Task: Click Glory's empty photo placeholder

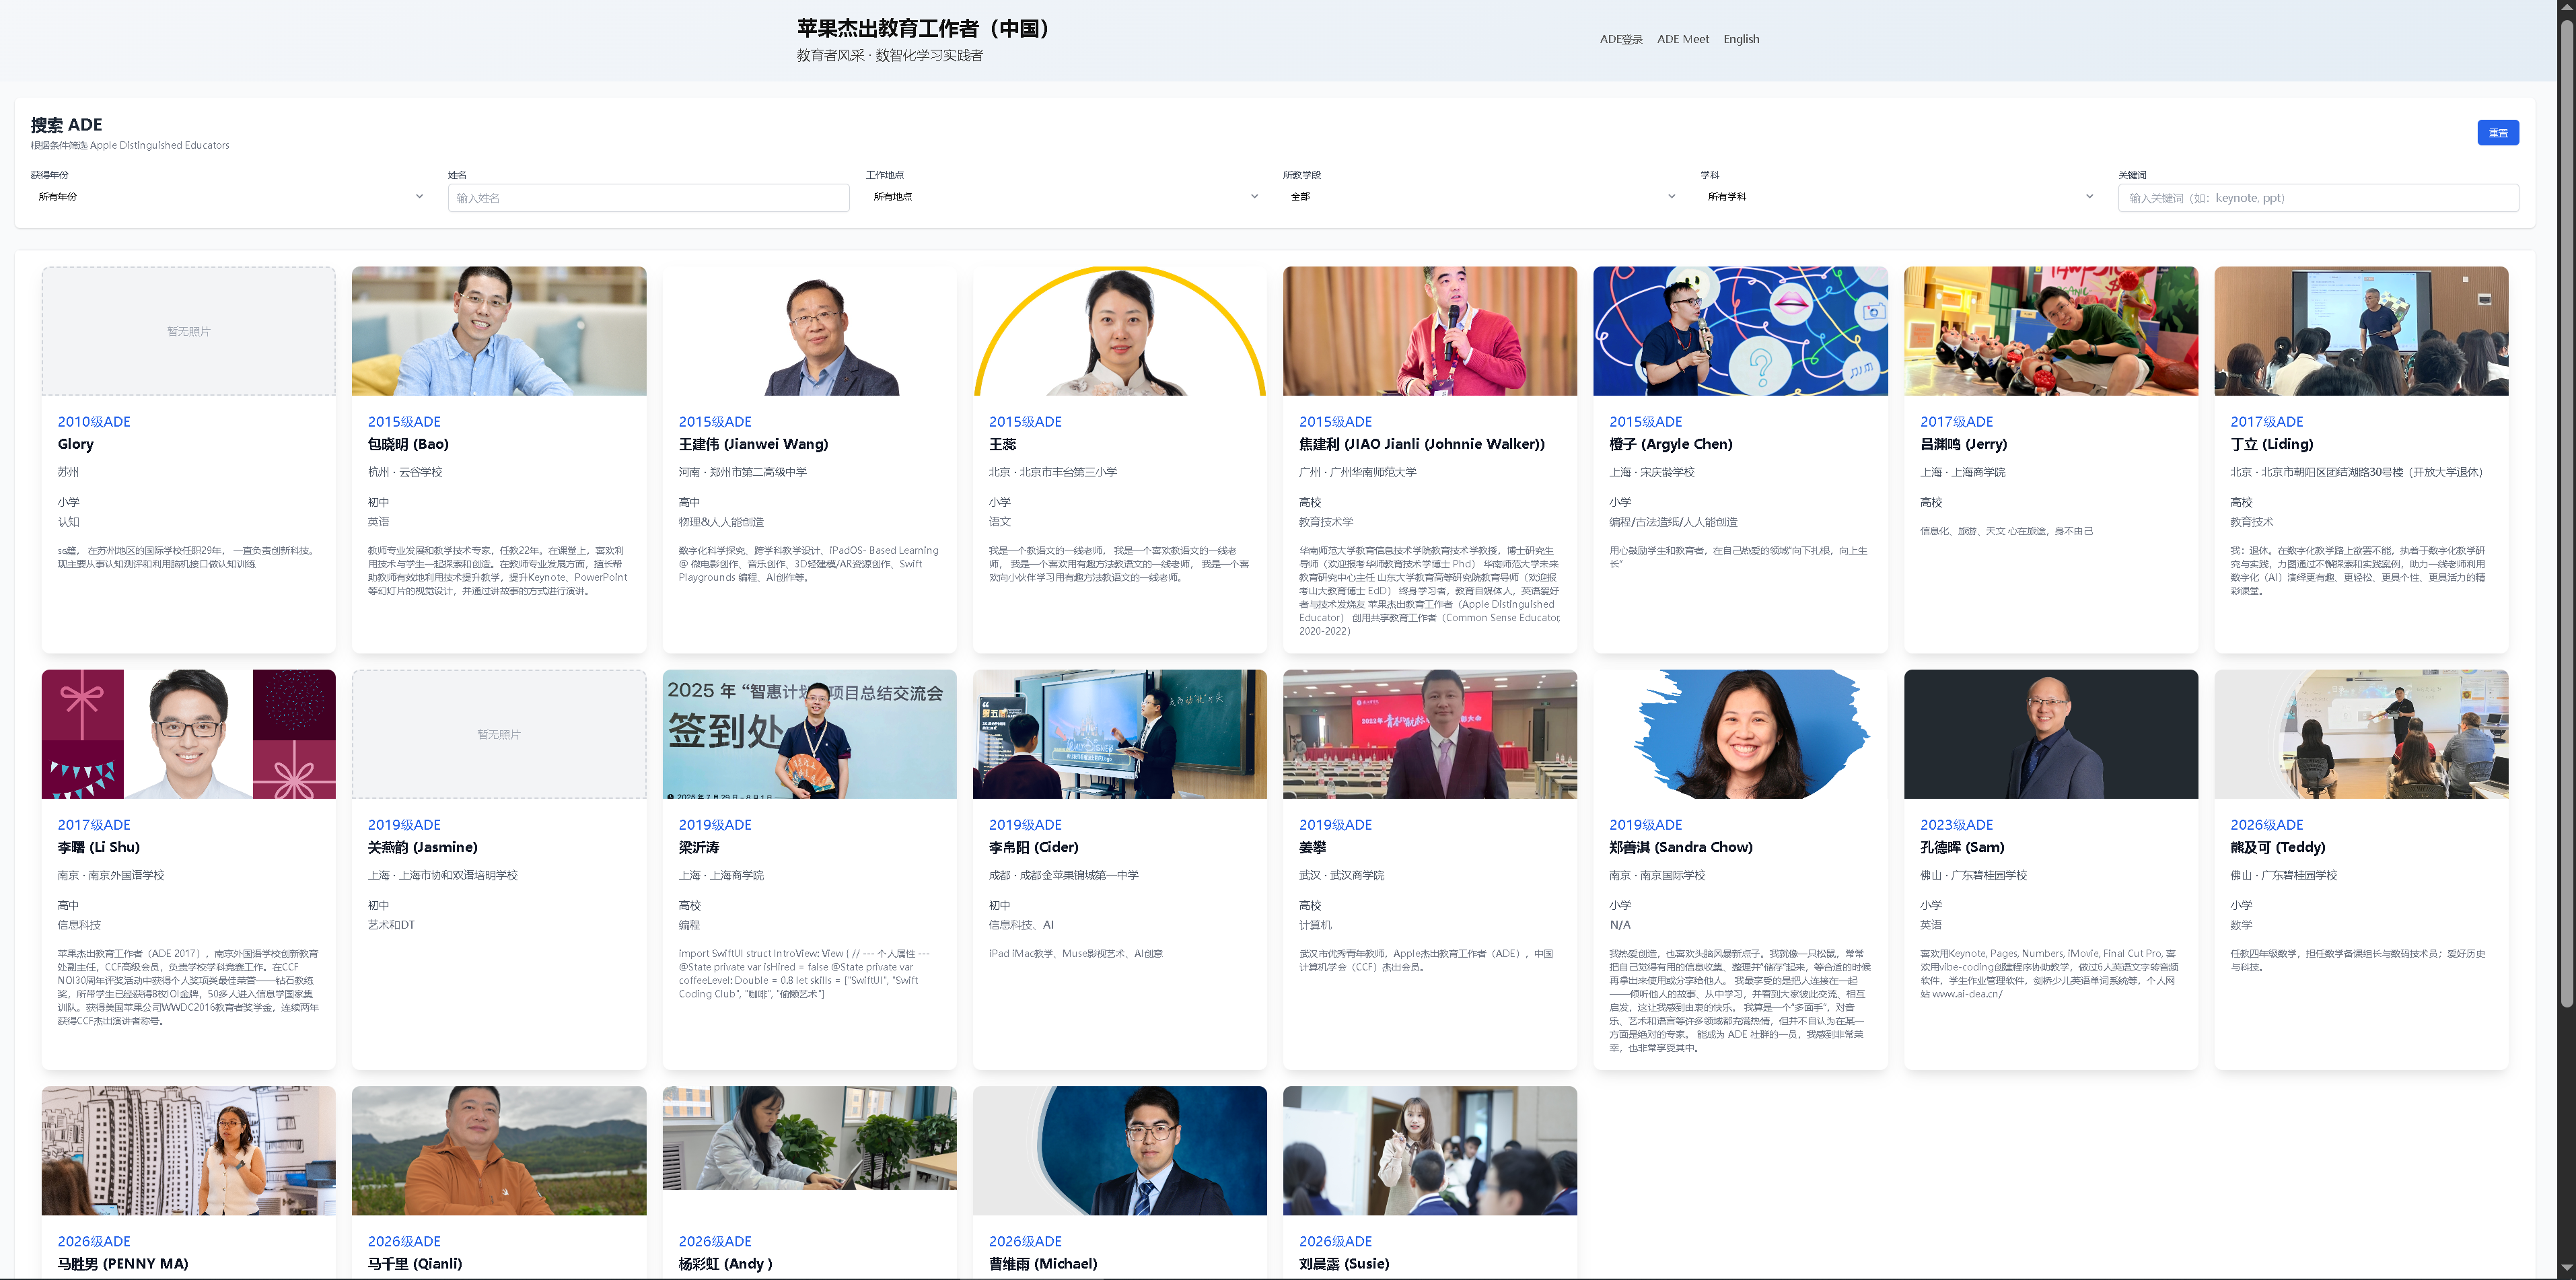Action: pos(188,331)
